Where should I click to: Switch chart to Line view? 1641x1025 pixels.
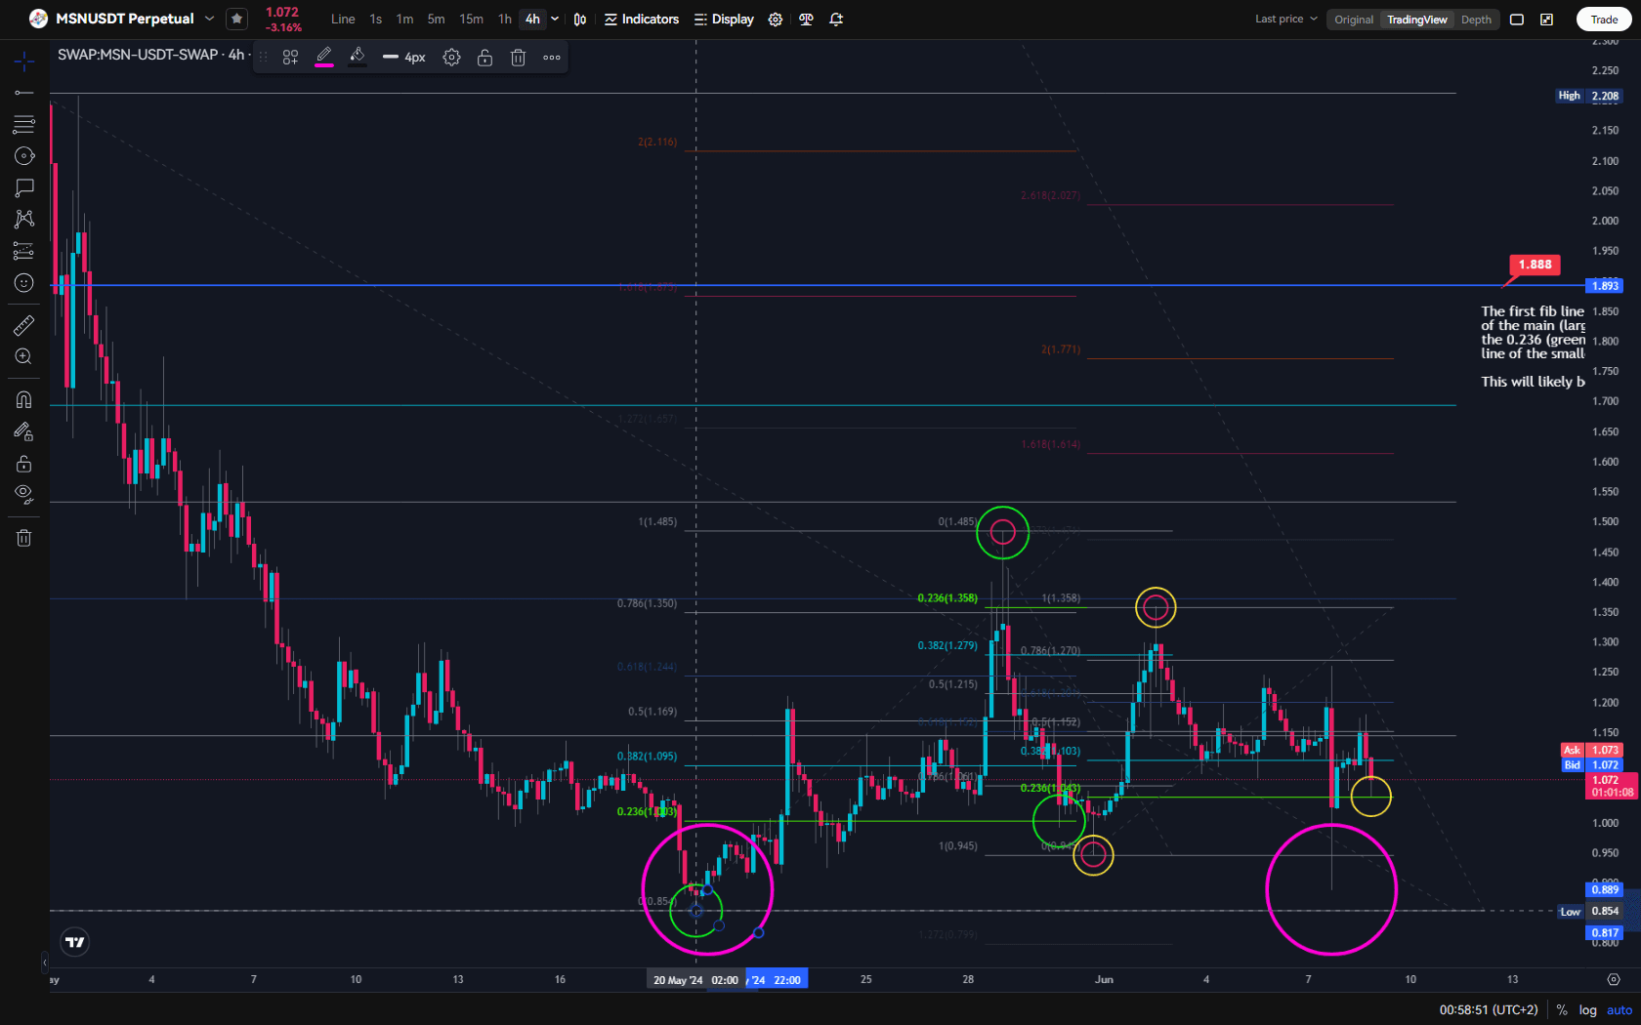[x=343, y=19]
